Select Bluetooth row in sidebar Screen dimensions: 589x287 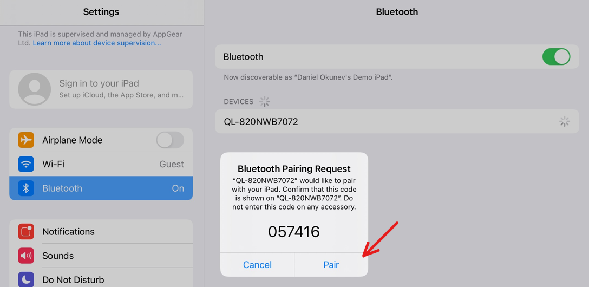[x=101, y=188]
